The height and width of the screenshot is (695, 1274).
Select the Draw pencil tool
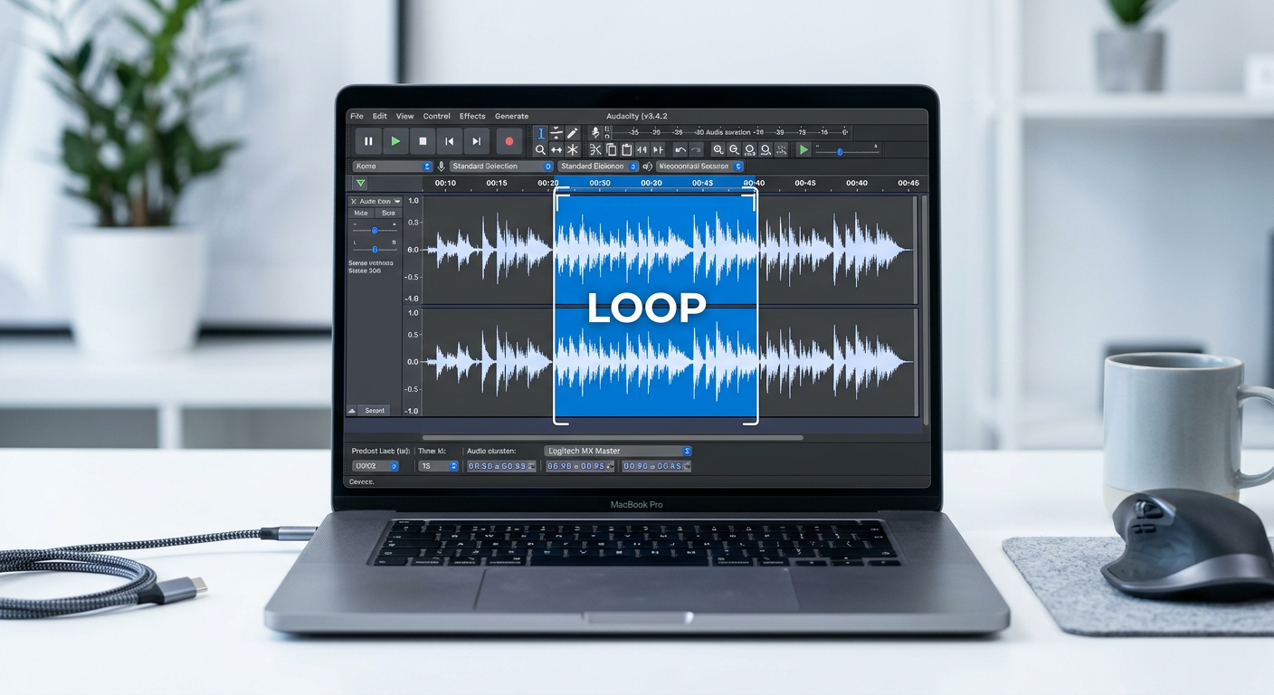click(573, 133)
